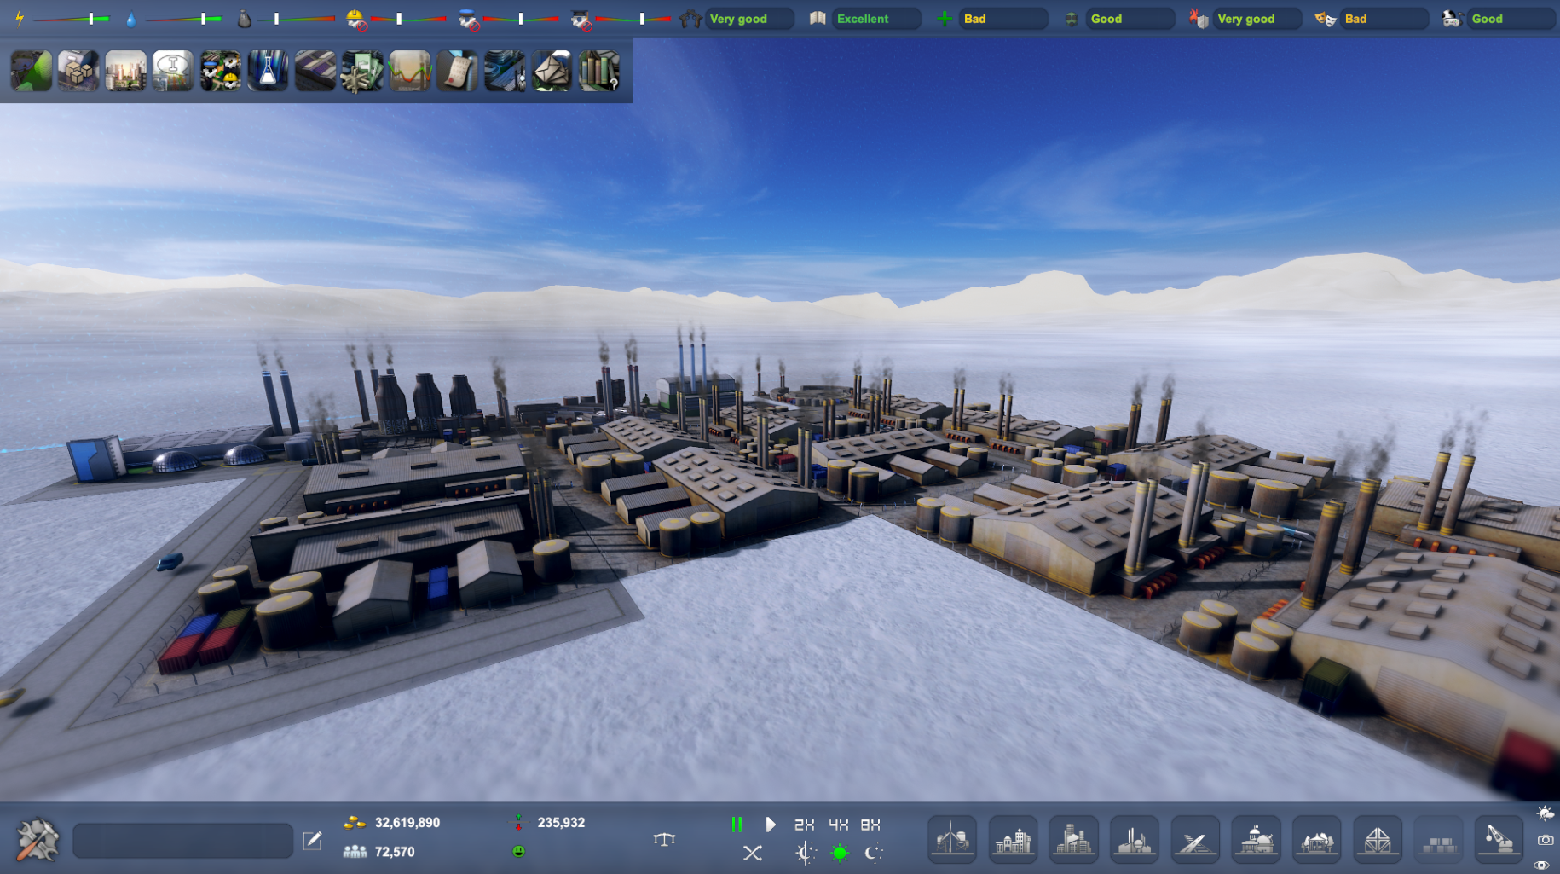1560x874 pixels.
Task: Open the blue buildings blueprint icon
Action: pos(505,71)
